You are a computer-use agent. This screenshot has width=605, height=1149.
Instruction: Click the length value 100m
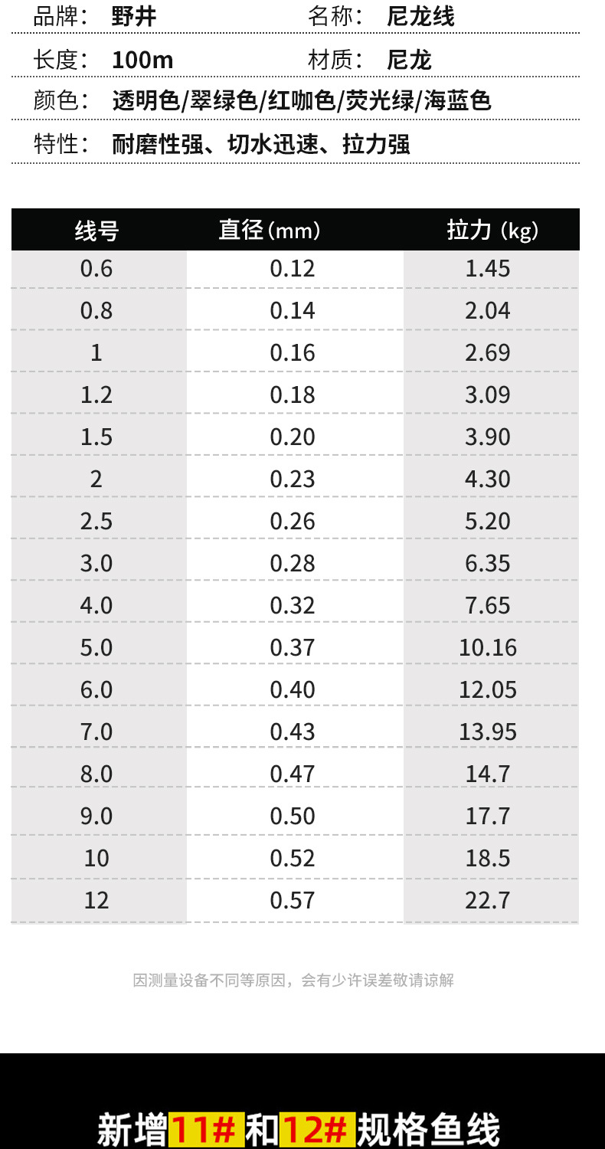click(x=142, y=60)
